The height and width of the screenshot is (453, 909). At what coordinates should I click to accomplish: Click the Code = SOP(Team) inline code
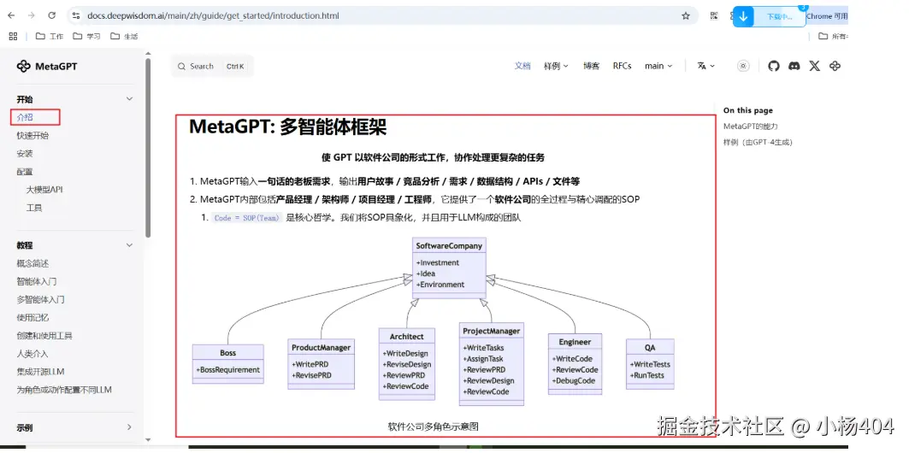point(246,218)
